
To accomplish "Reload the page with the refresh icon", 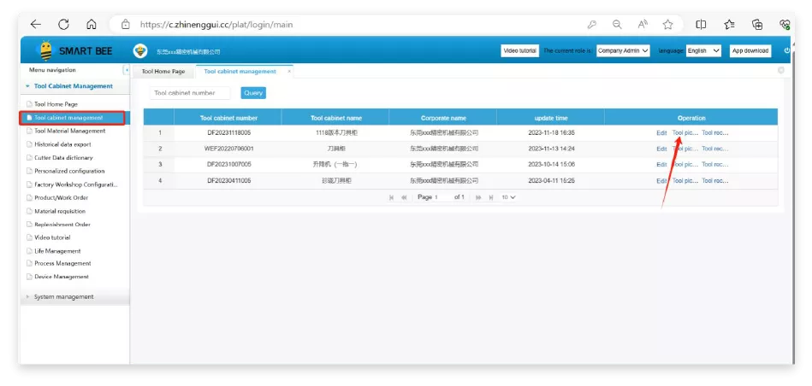I will pyautogui.click(x=63, y=24).
